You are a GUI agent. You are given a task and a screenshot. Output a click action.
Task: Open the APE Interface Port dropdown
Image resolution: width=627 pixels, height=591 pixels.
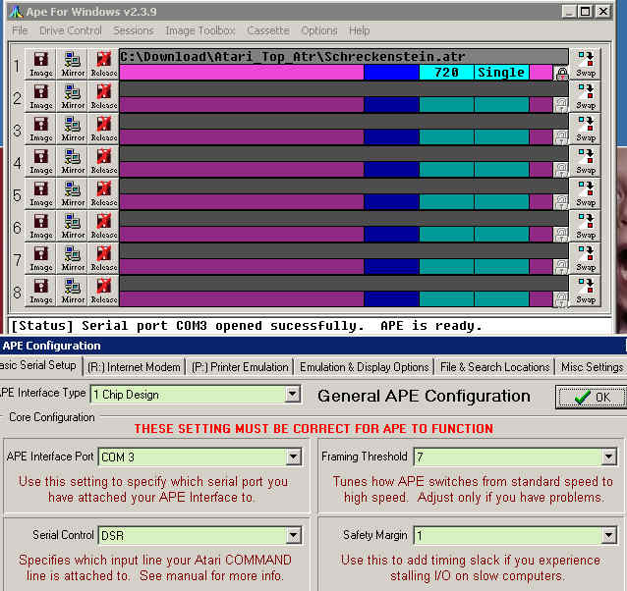[x=294, y=457]
